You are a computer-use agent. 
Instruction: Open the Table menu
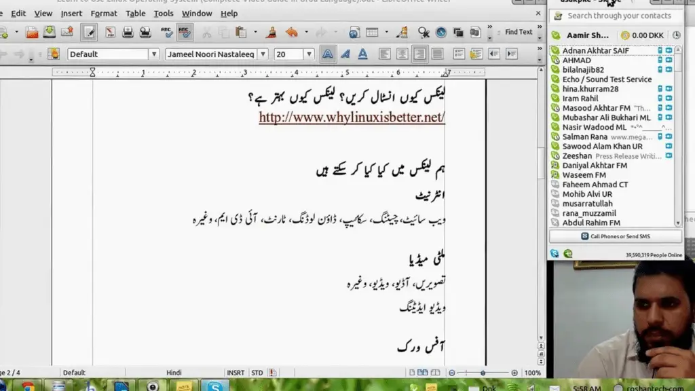(x=136, y=14)
